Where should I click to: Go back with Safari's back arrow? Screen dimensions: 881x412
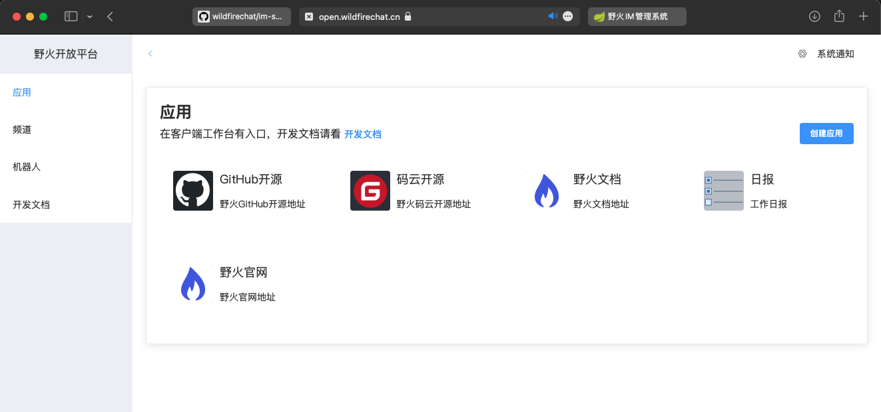point(110,17)
